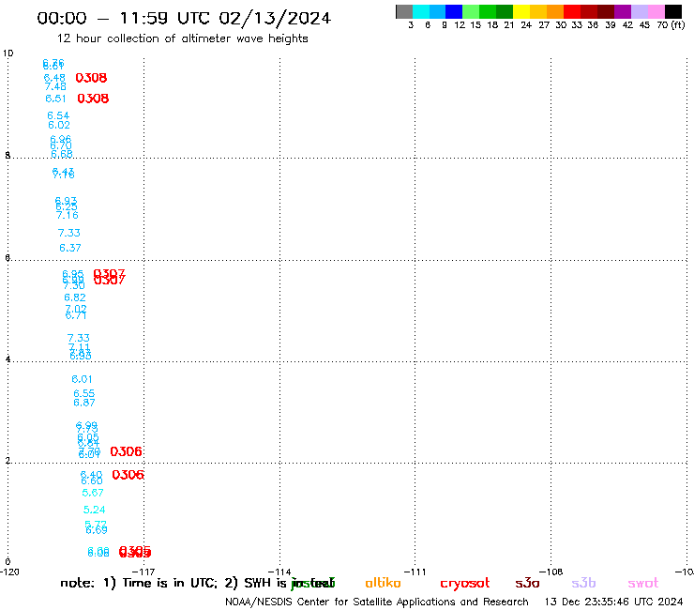The height and width of the screenshot is (610, 694).
Task: Click the note 'Time is in UTC'
Action: coord(170,583)
